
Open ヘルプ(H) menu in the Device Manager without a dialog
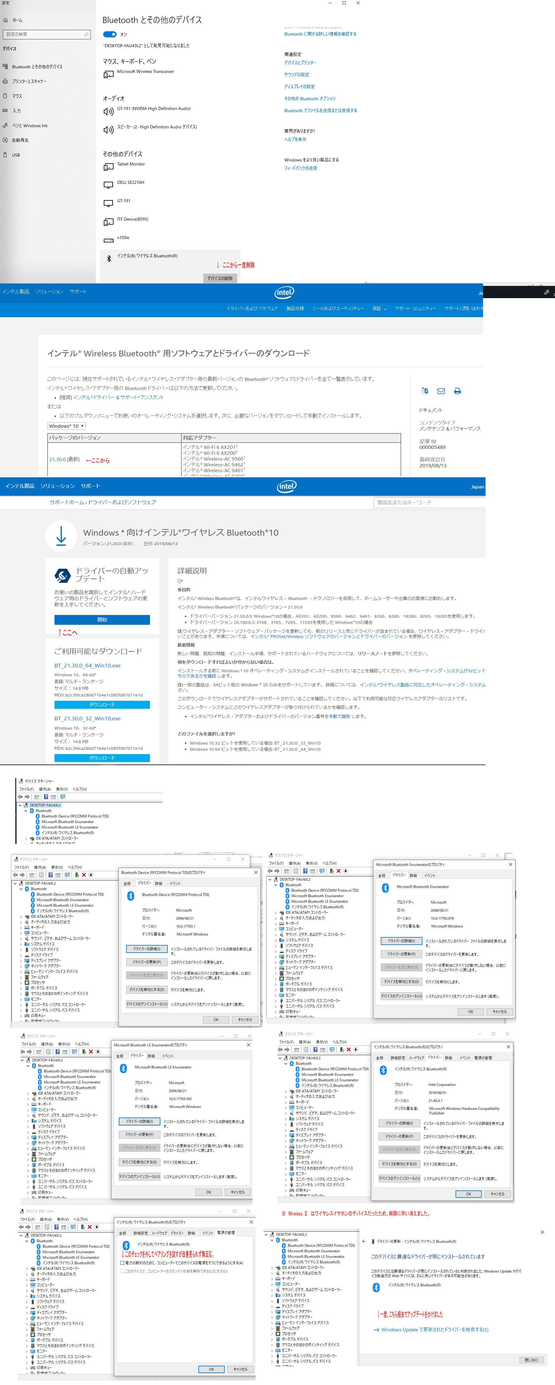pos(80,789)
